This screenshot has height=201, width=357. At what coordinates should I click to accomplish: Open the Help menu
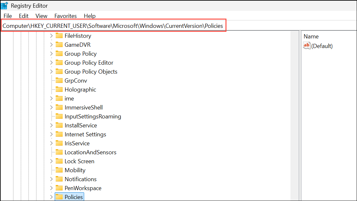tap(90, 16)
